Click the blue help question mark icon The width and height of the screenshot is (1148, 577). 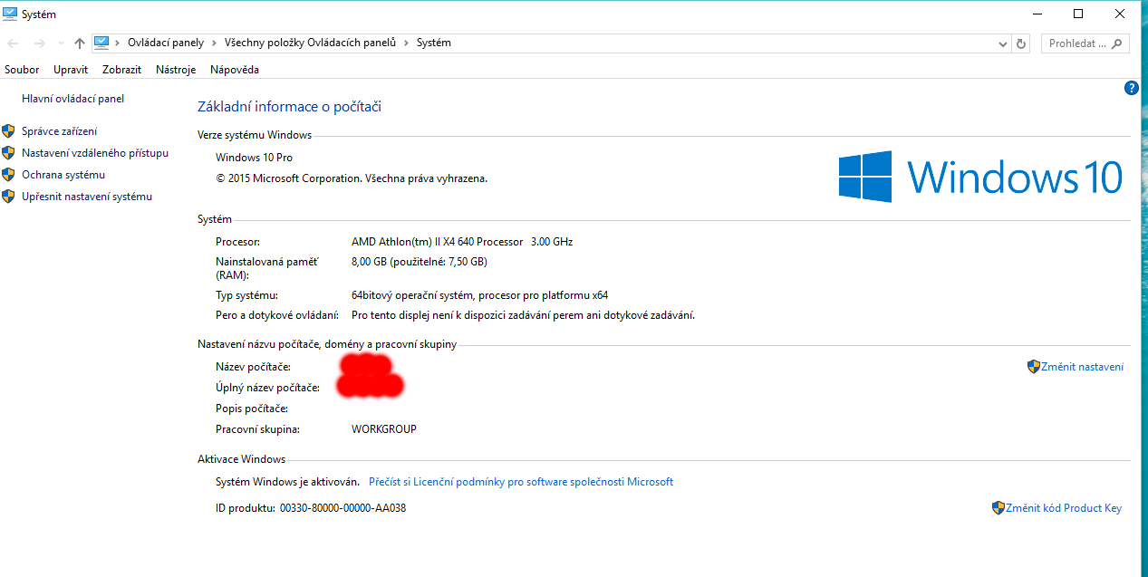pos(1131,88)
